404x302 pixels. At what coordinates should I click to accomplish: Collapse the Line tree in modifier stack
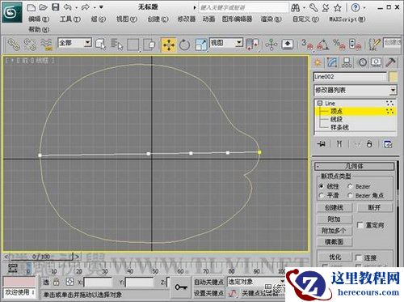pos(320,103)
